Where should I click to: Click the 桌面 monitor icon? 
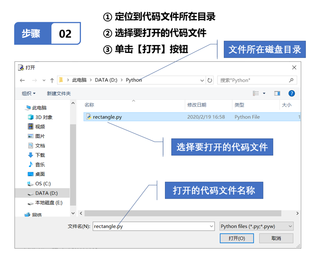(30, 174)
